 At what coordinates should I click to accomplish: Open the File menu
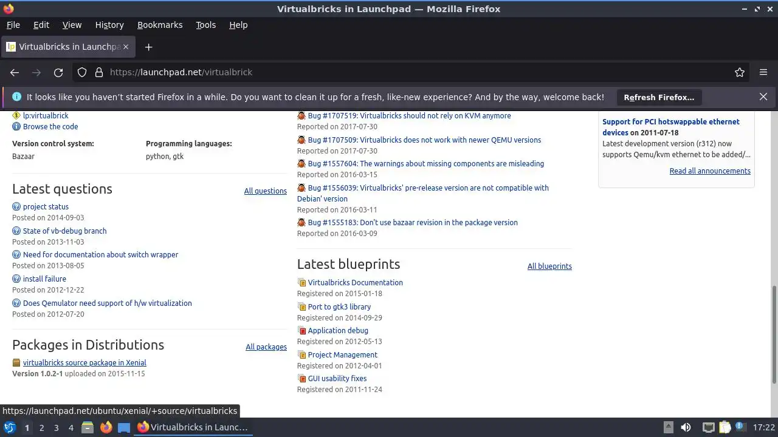pos(13,25)
